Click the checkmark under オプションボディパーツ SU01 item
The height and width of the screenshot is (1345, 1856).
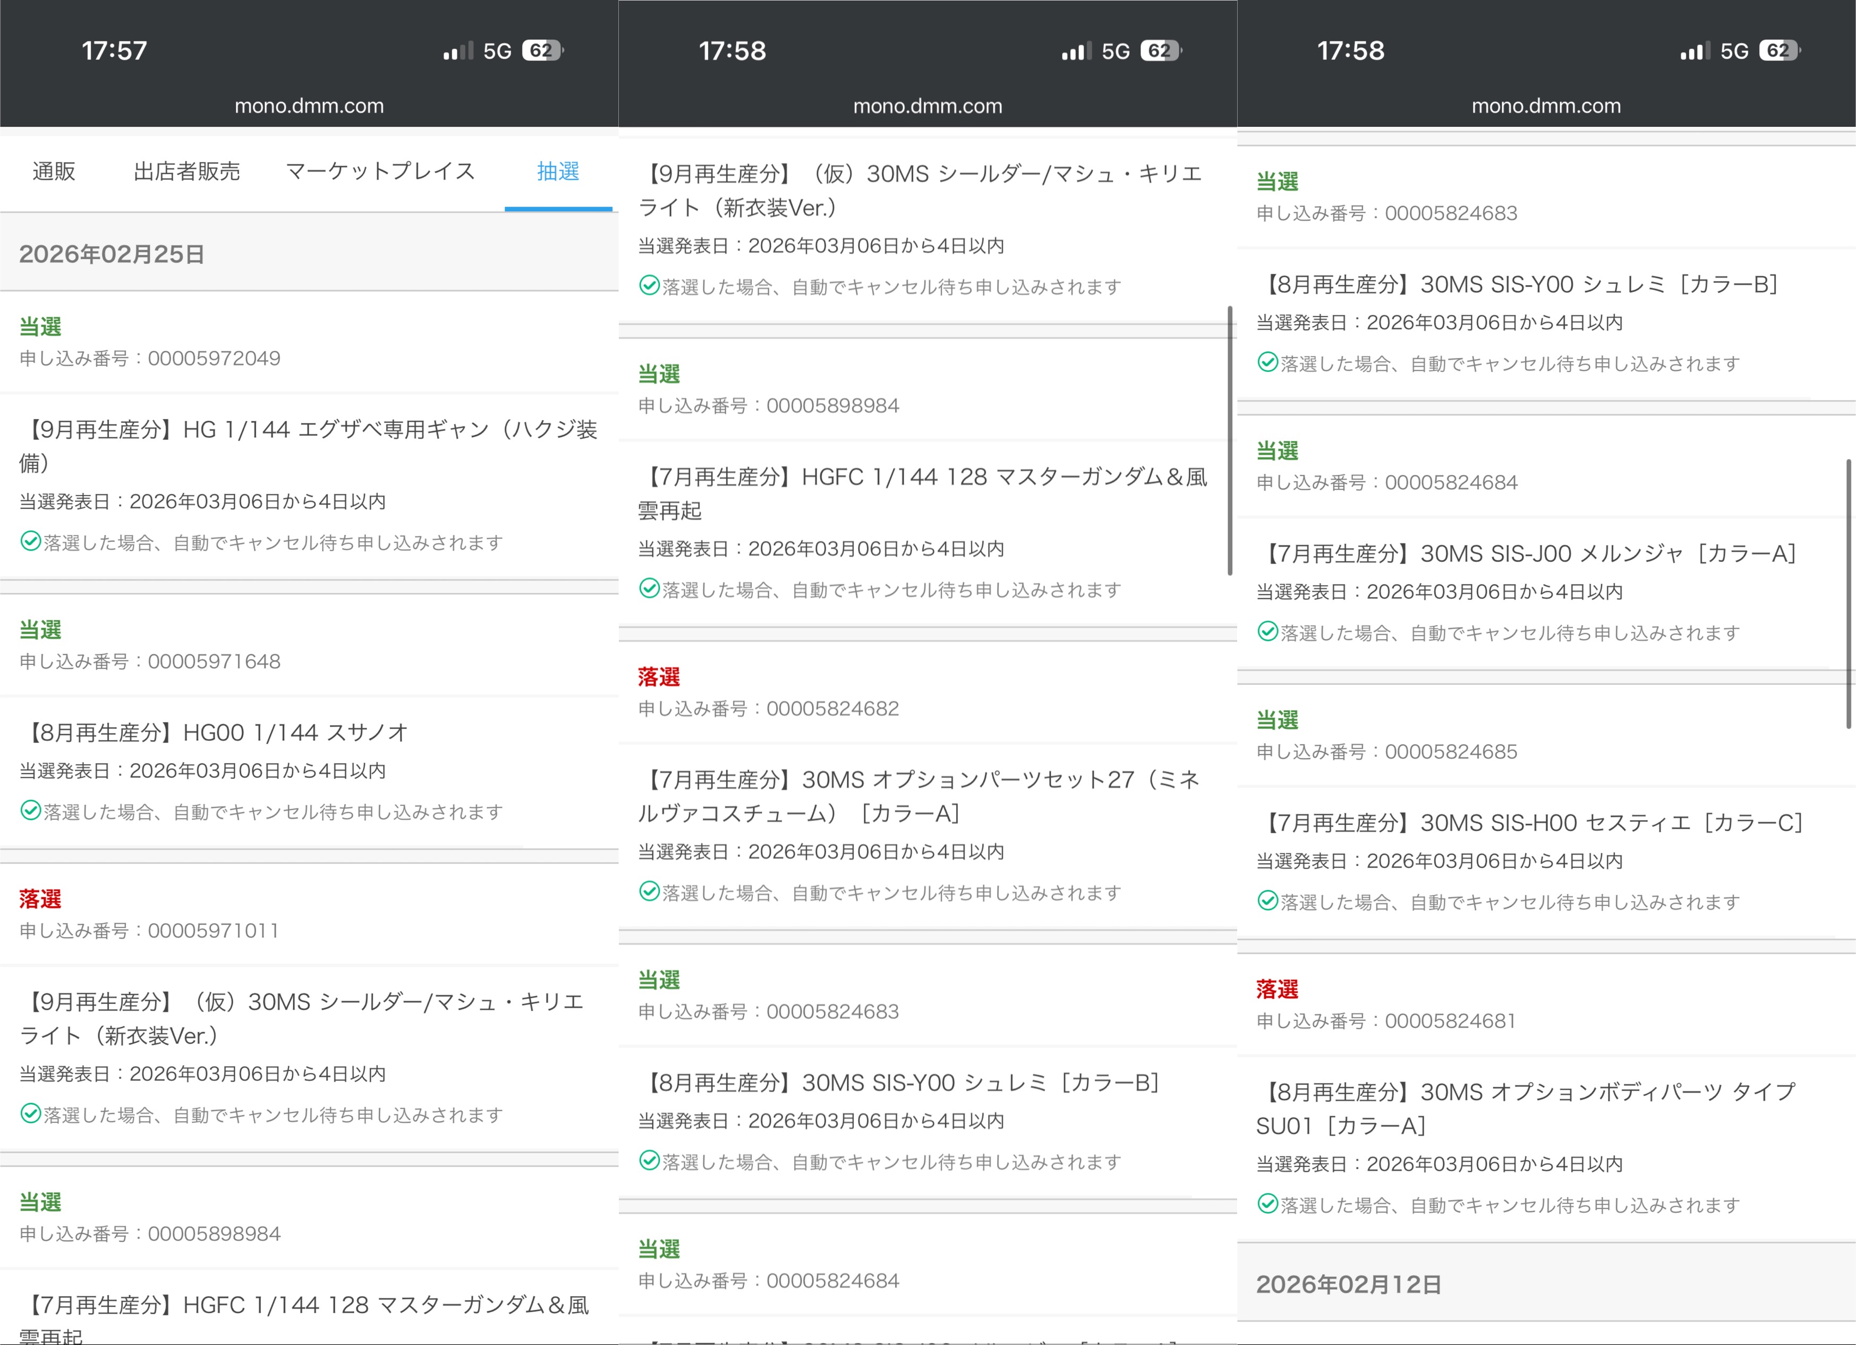(x=1267, y=1204)
